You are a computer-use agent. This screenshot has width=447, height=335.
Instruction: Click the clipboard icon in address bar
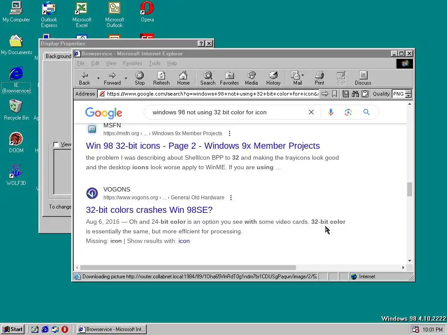pyautogui.click(x=365, y=94)
